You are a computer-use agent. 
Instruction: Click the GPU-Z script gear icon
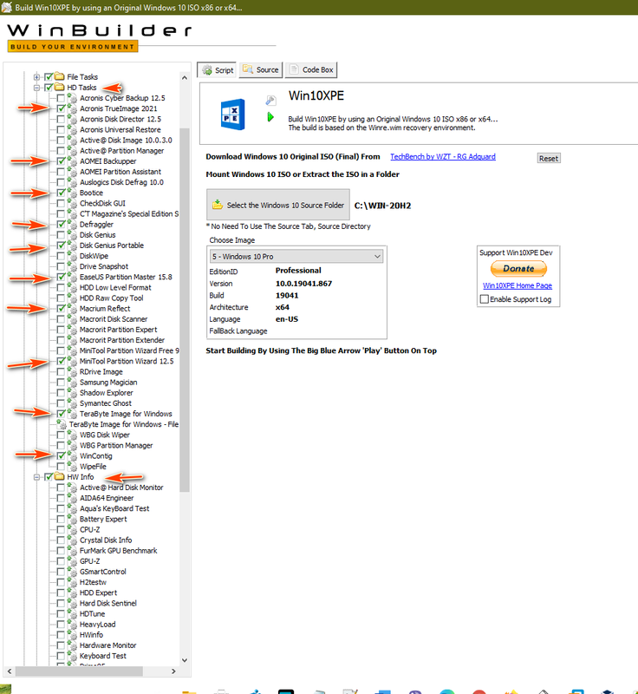(x=72, y=561)
